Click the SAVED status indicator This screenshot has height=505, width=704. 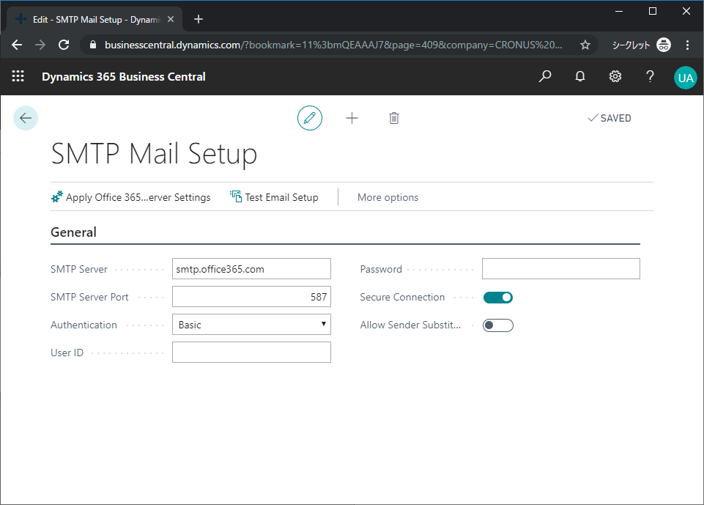pyautogui.click(x=609, y=118)
